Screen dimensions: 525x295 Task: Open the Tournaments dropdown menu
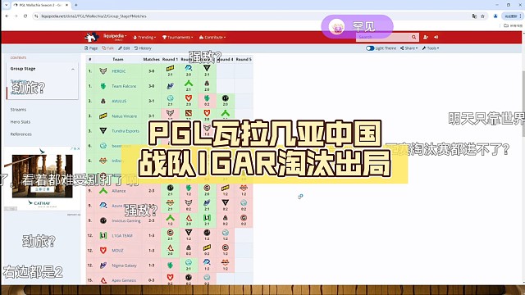178,37
